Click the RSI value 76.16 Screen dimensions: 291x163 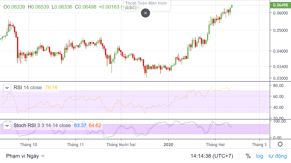(x=51, y=88)
